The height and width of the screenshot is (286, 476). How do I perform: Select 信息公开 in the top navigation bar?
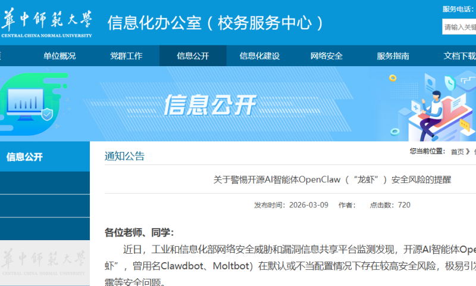(x=193, y=56)
